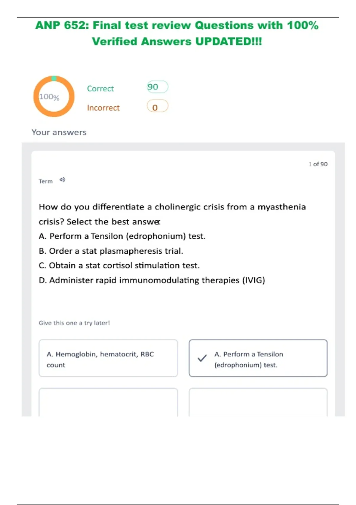Click the checkmark icon on the Tensilon answer card
The image size is (356, 505).
pos(202,358)
